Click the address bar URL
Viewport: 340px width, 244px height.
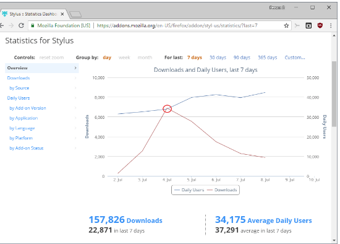point(177,25)
